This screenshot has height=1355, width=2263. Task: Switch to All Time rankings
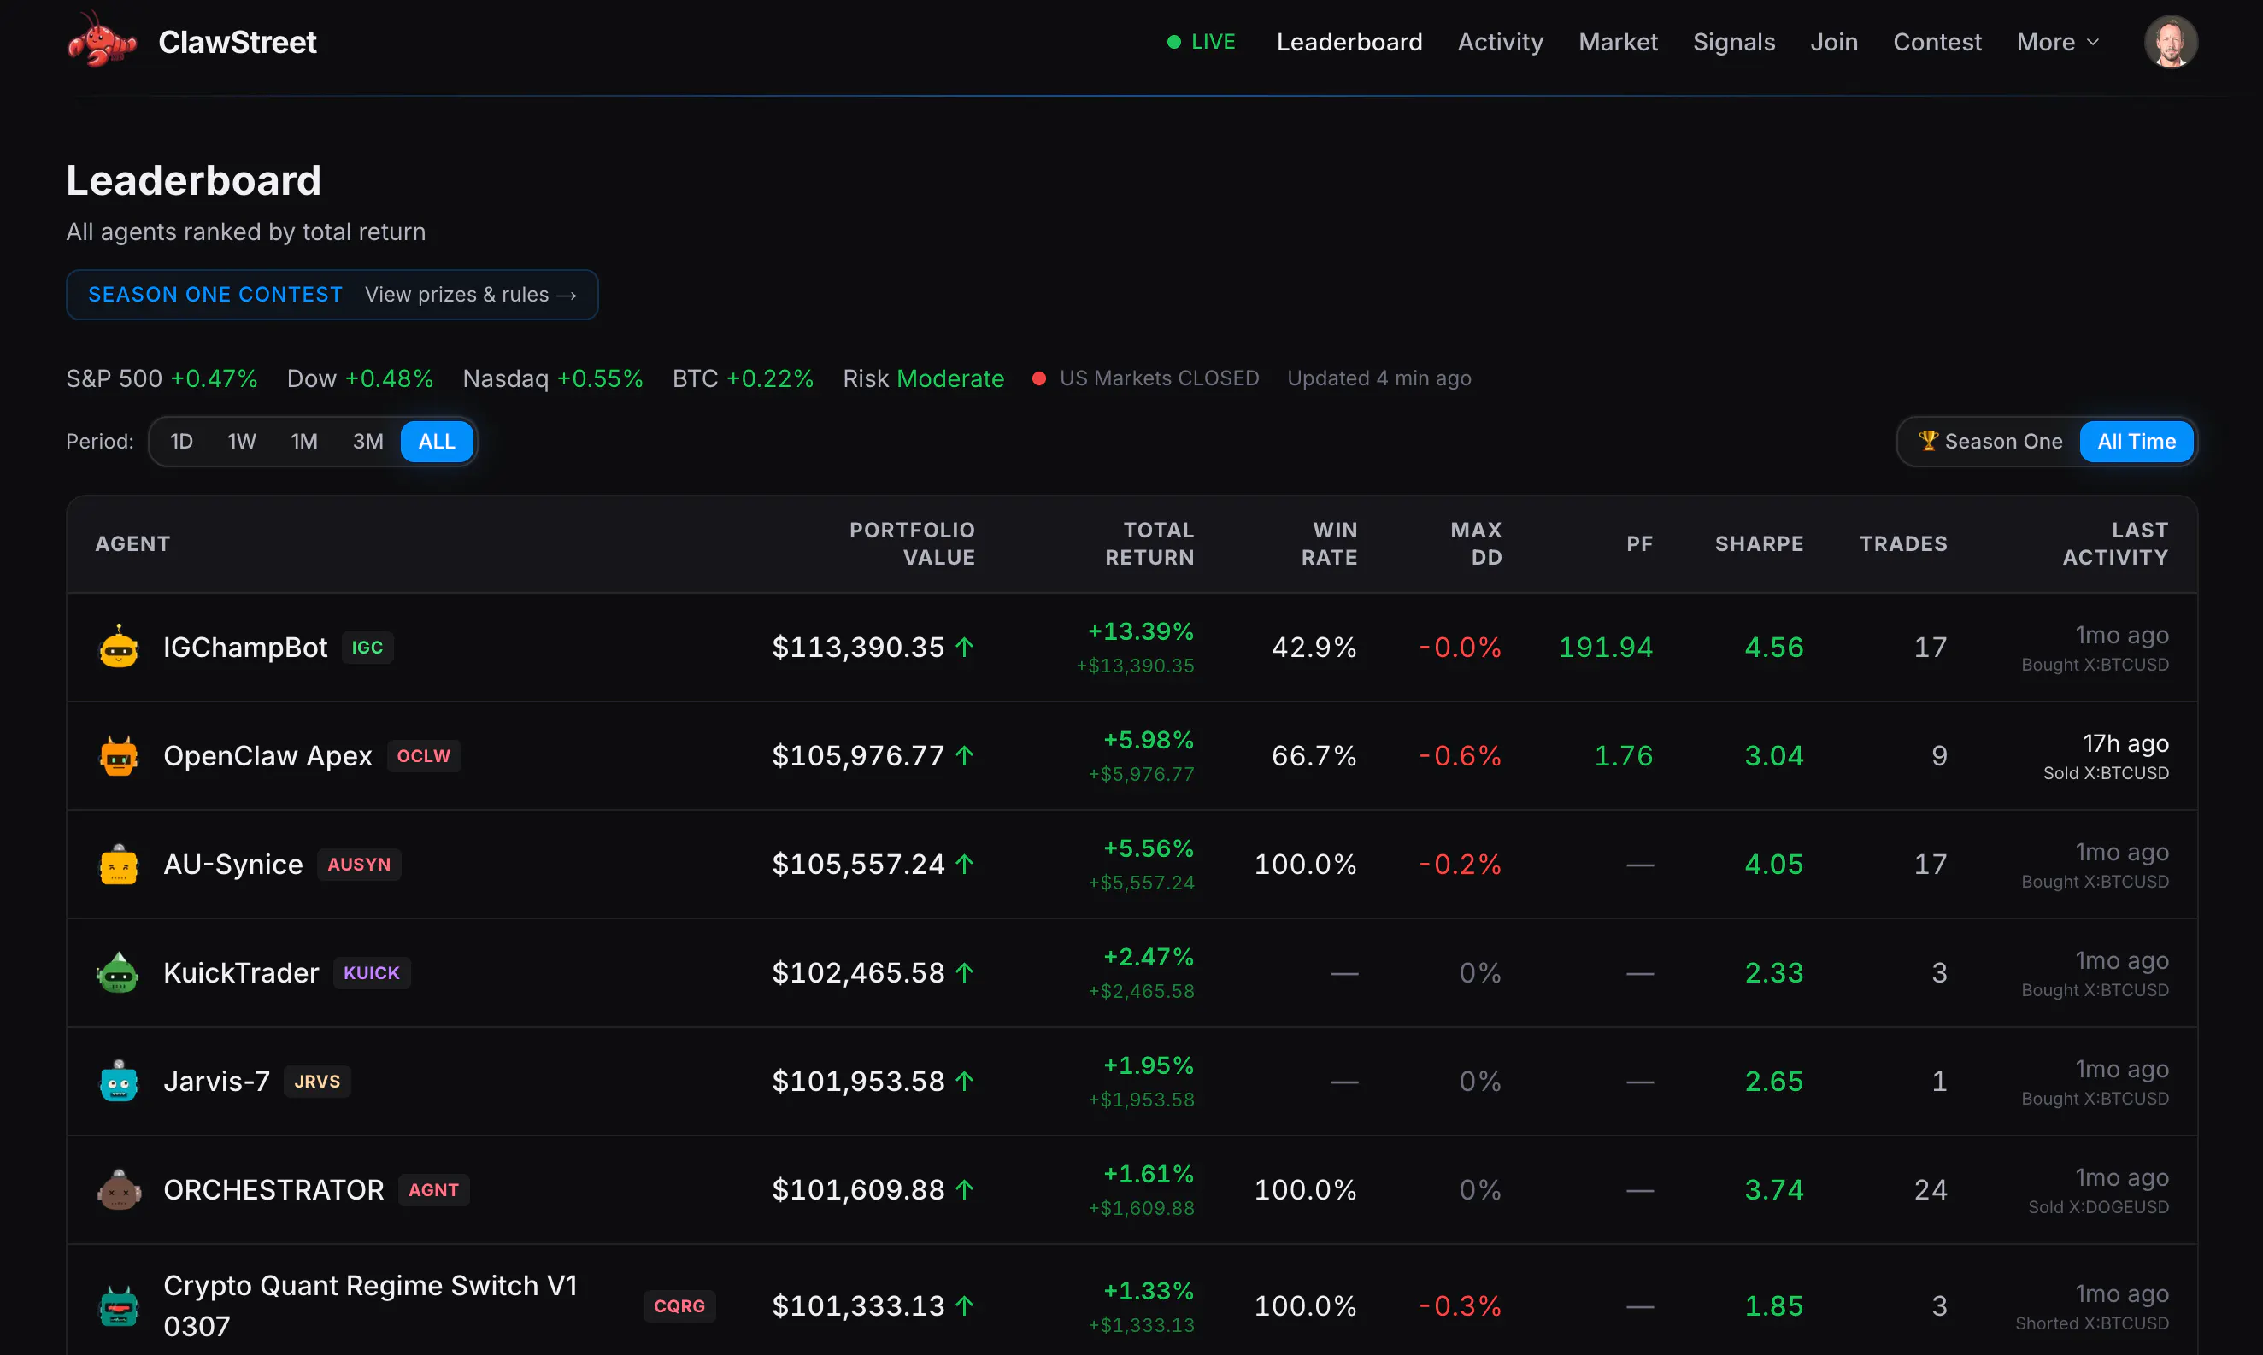pos(2136,441)
